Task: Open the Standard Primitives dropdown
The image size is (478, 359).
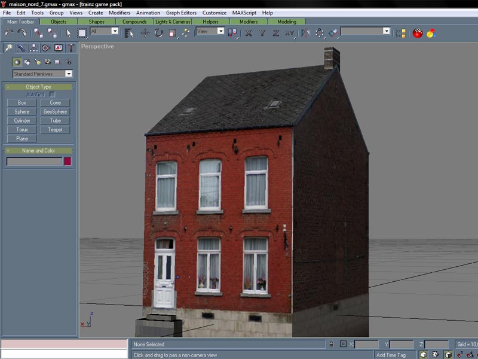Action: tap(42, 74)
